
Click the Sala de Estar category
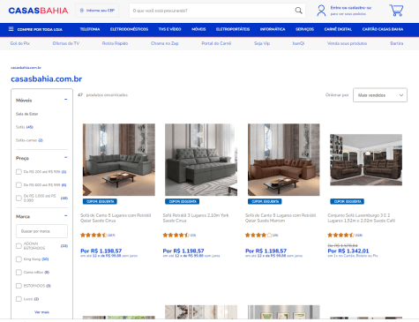[26, 114]
